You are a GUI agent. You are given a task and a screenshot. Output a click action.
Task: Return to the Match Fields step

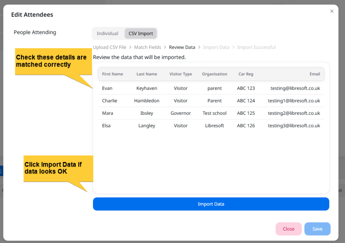pyautogui.click(x=148, y=47)
